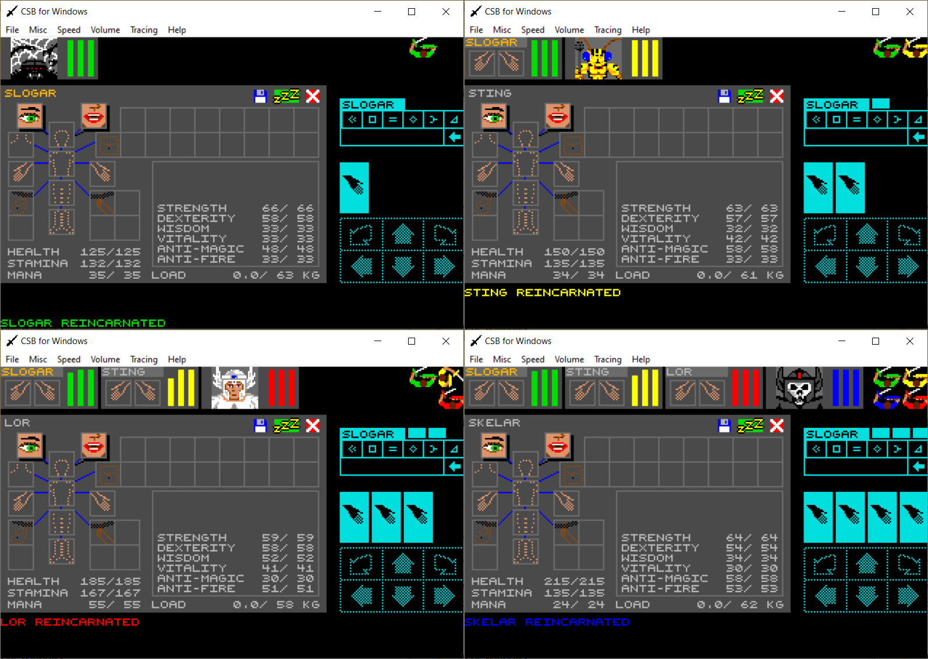
Task: Click the mouth icon on SLOGAR's character sheet
Action: click(x=94, y=116)
